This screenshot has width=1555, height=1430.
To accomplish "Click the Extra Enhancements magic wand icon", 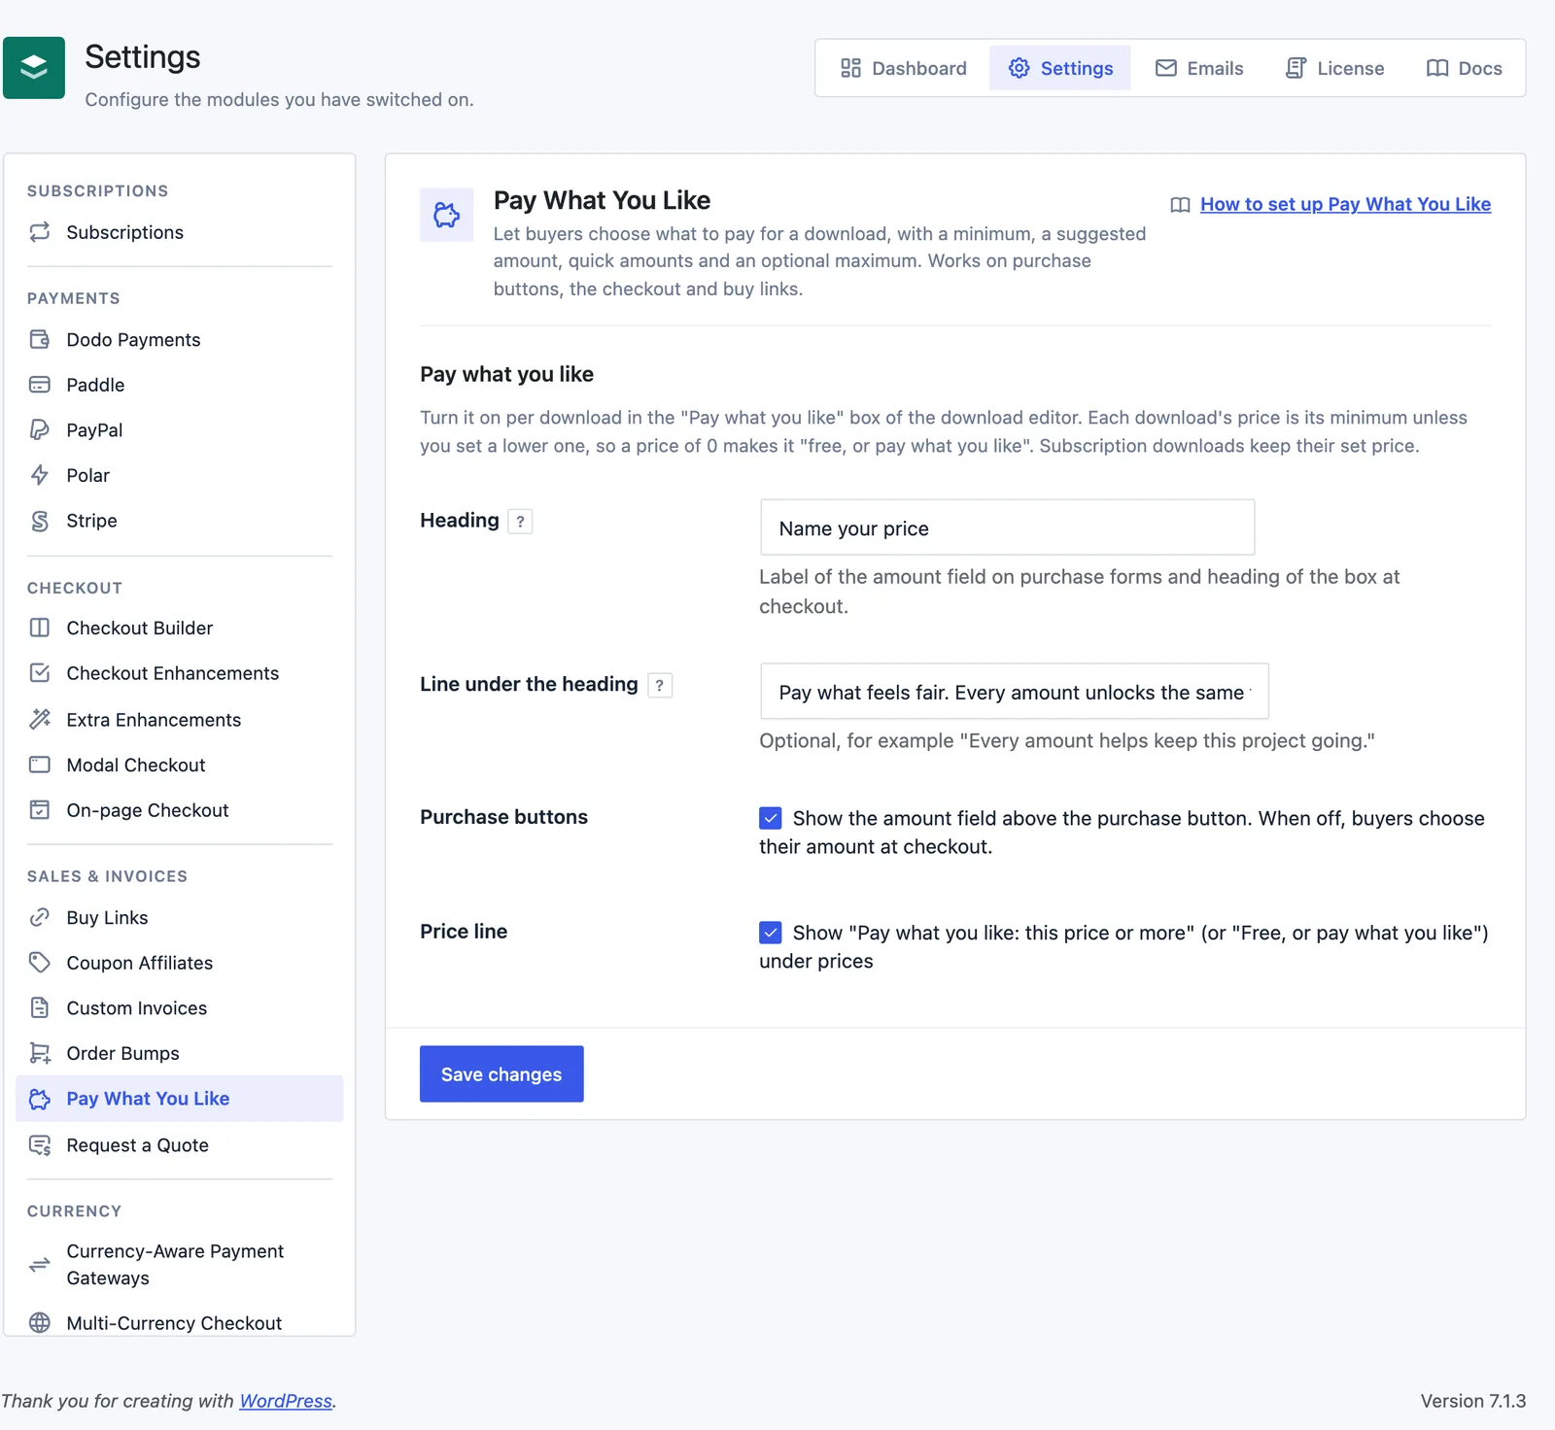I will (x=40, y=719).
